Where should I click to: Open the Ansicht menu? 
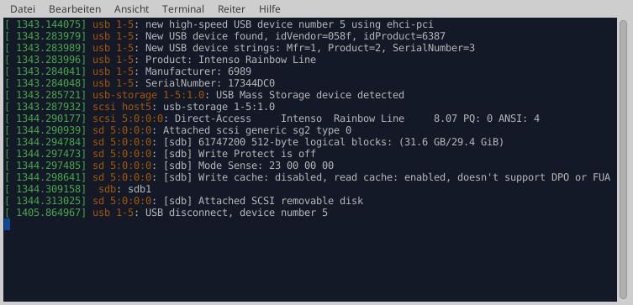[x=131, y=9]
